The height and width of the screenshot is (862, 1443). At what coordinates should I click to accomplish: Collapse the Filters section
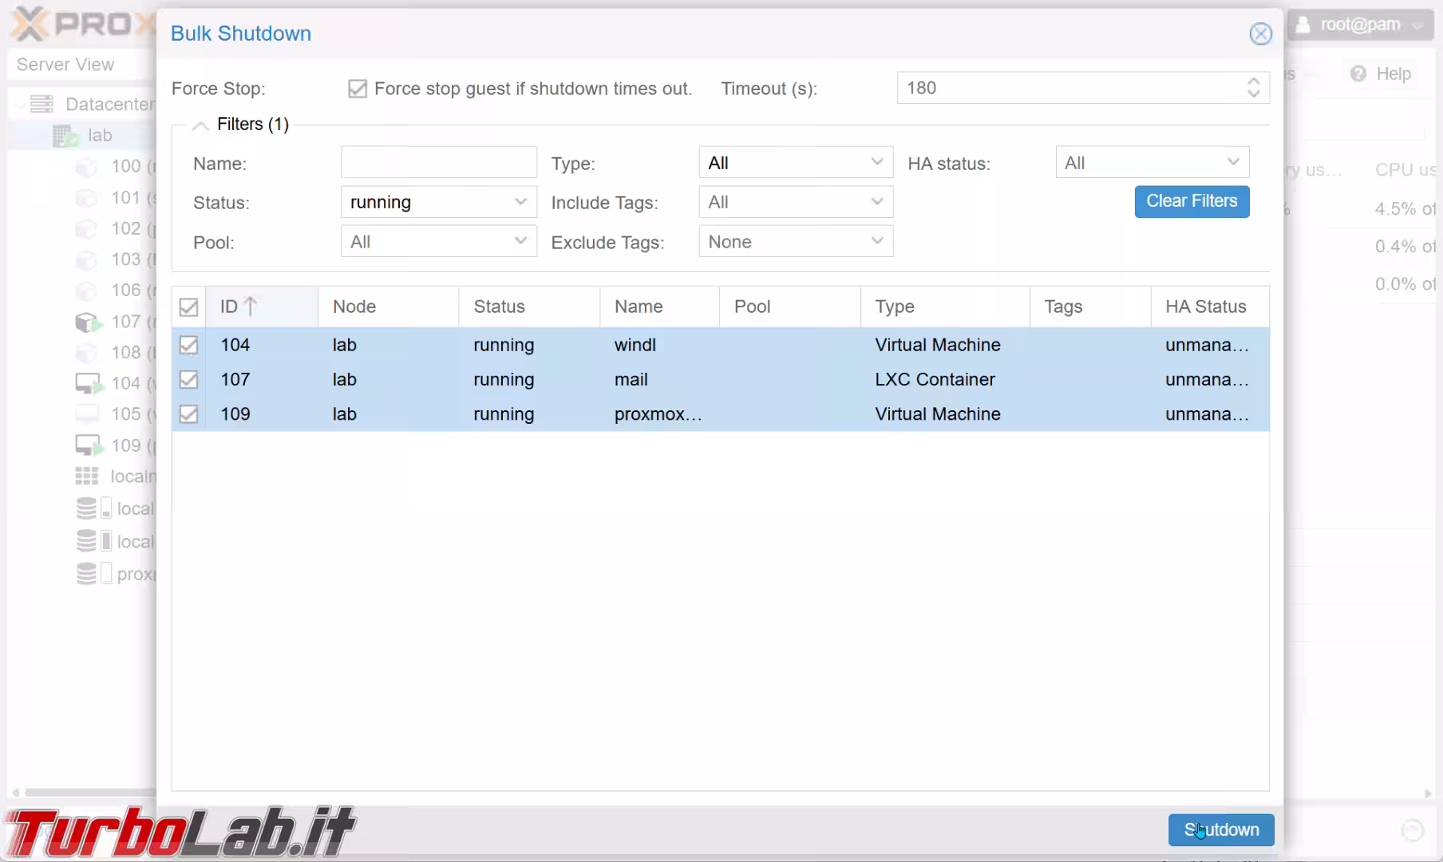[200, 125]
